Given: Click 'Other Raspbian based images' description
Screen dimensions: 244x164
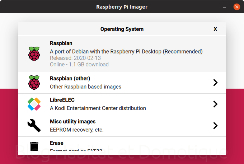Looking at the screenshot, I should click(x=85, y=86).
